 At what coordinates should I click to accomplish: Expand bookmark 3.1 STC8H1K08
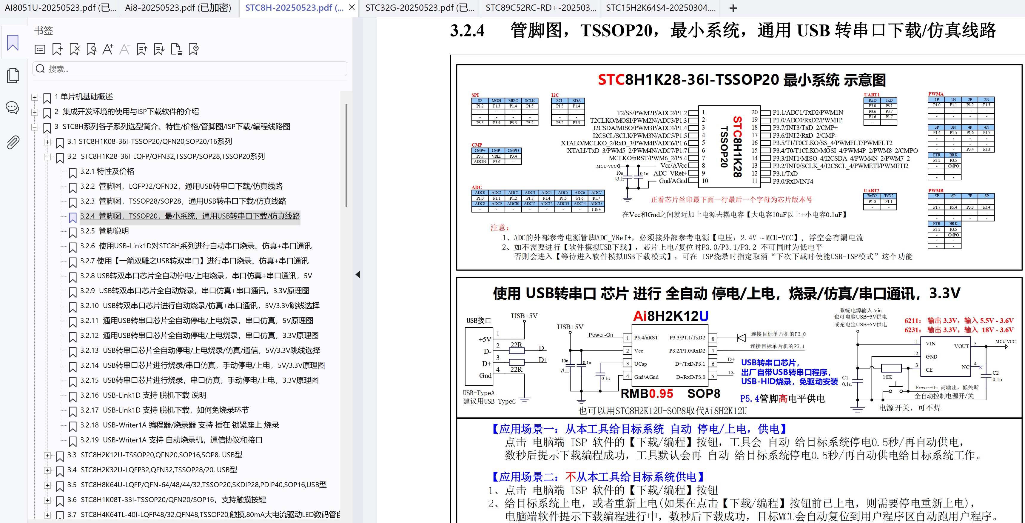[x=47, y=142]
